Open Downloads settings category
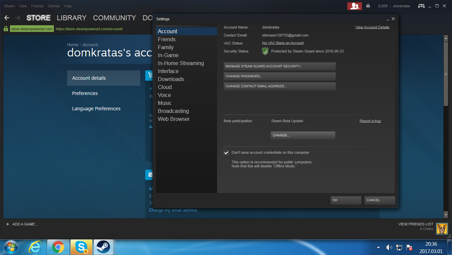The width and height of the screenshot is (452, 255). pyautogui.click(x=186, y=79)
